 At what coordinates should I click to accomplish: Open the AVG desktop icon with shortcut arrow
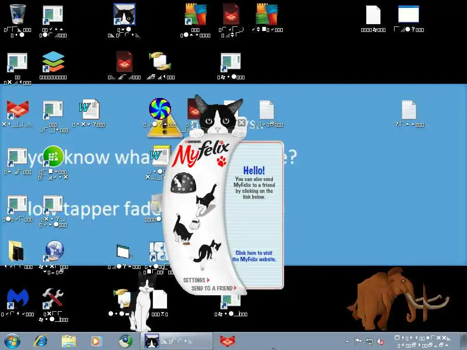[195, 14]
